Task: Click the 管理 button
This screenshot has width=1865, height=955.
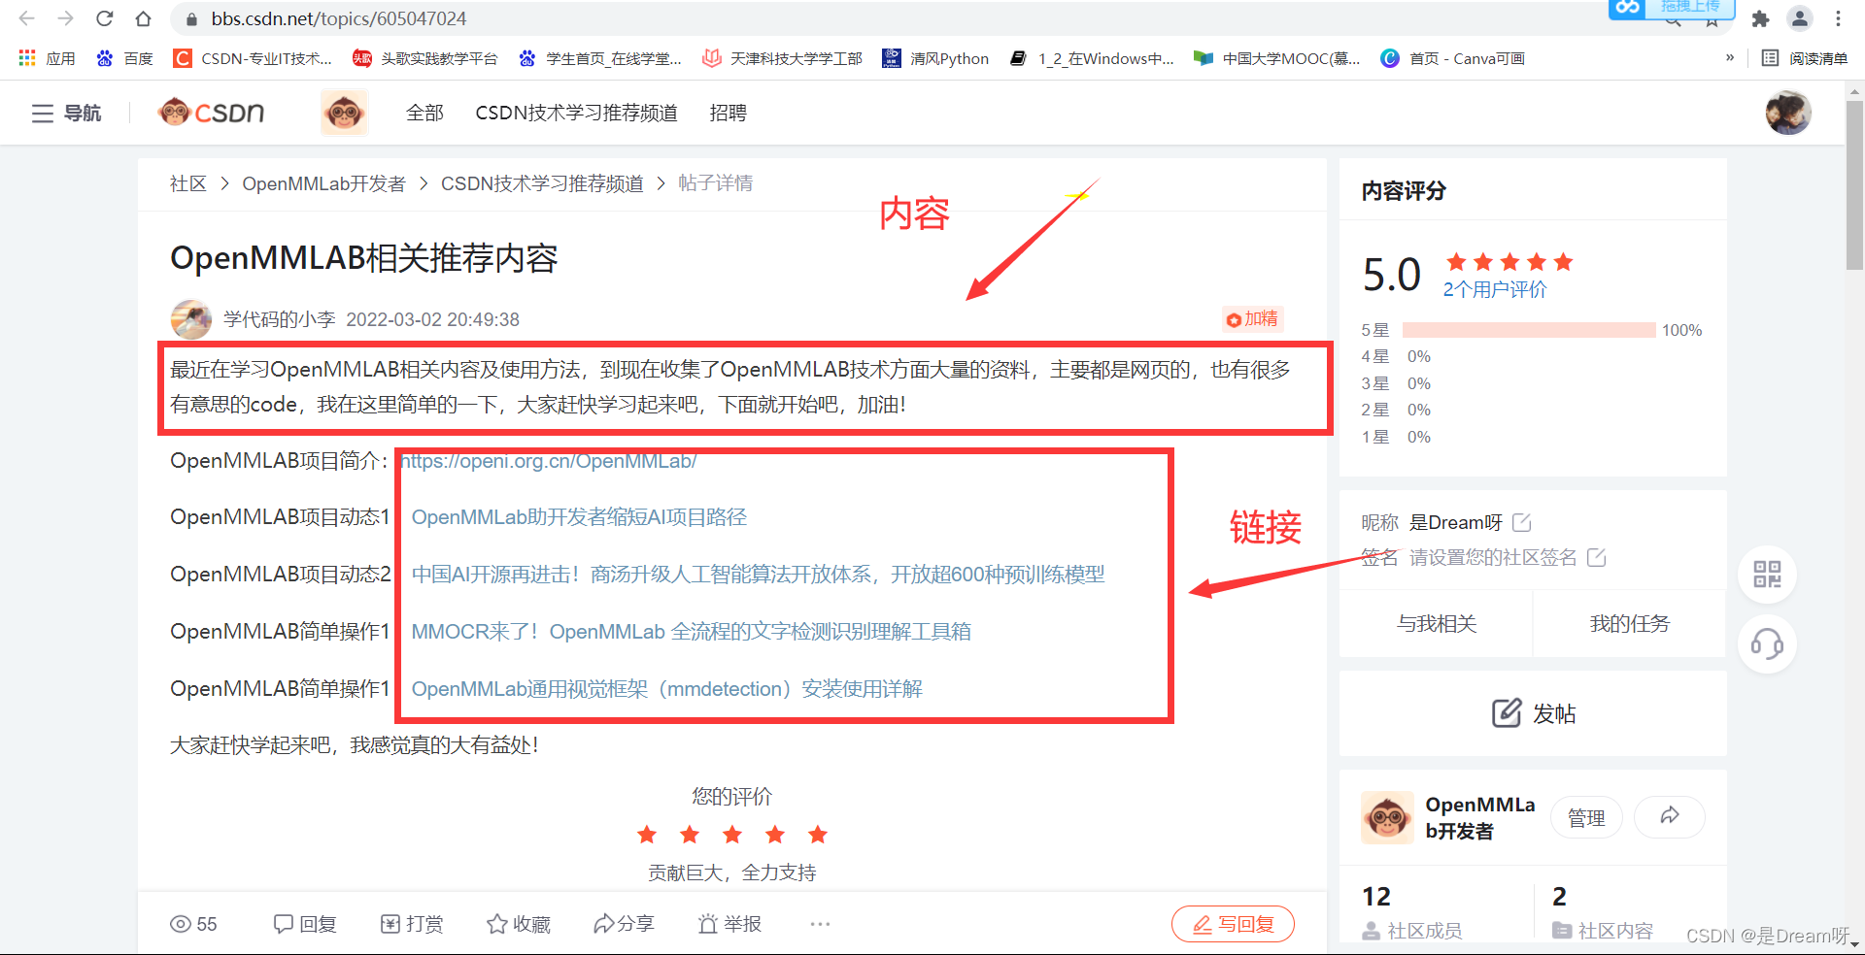Action: (1586, 818)
